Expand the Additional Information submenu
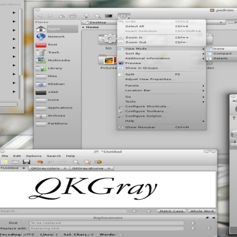 point(162,58)
